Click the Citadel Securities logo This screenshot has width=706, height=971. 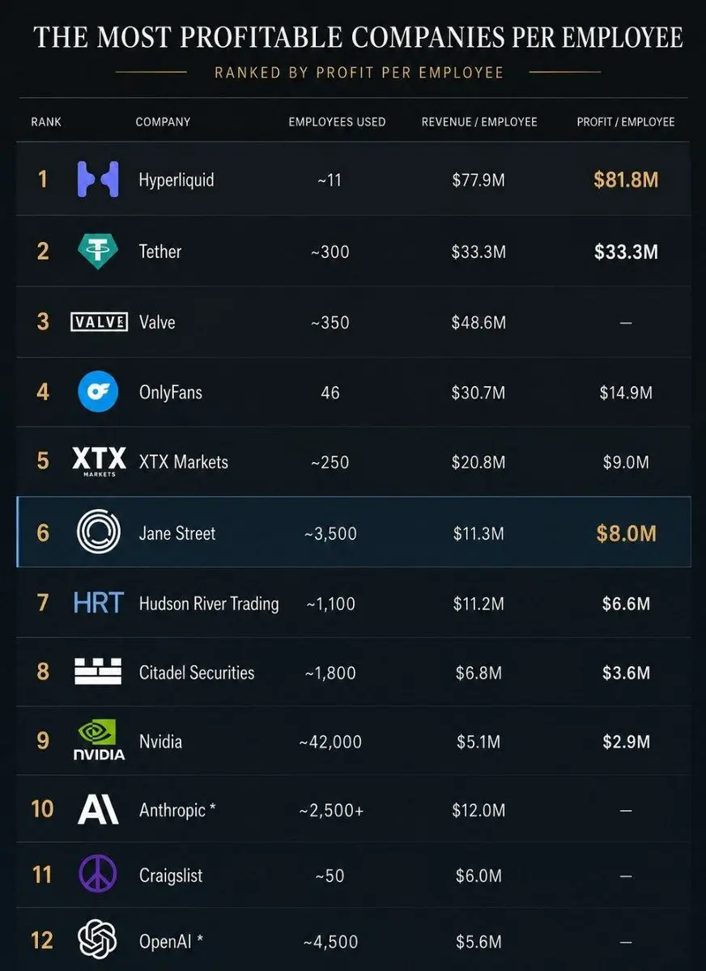[x=98, y=672]
